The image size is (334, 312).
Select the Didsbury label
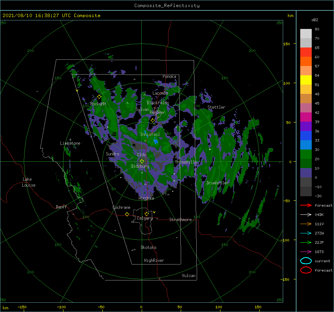(140, 166)
